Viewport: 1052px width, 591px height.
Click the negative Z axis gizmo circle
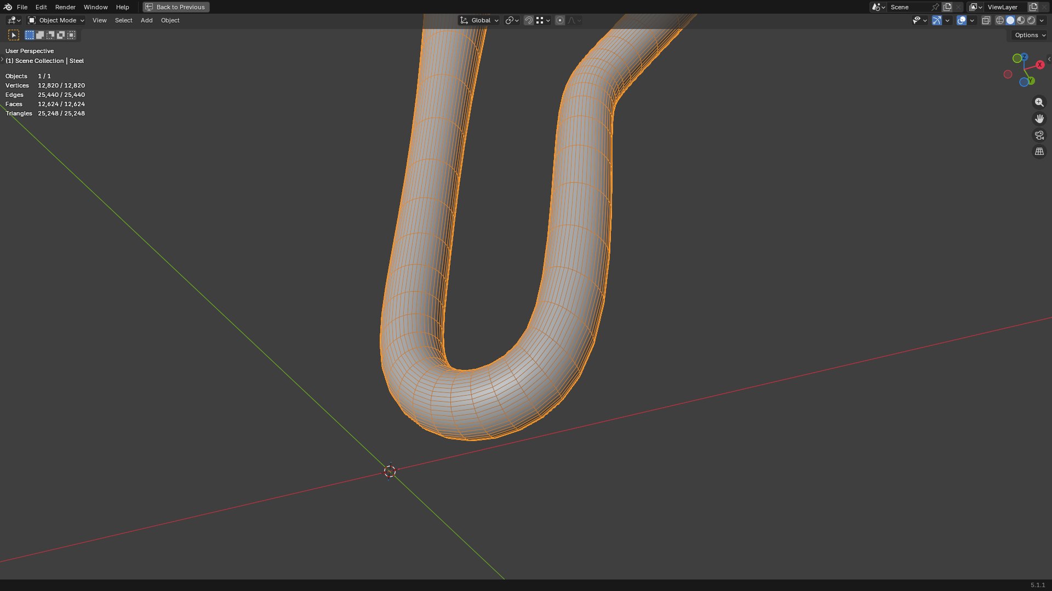1024,82
